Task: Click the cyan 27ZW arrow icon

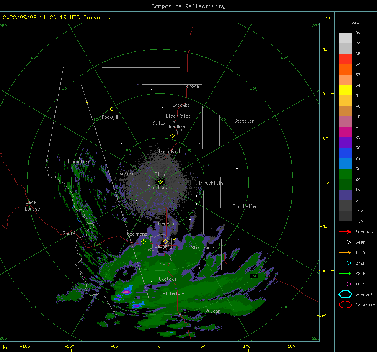Action: pos(345,263)
